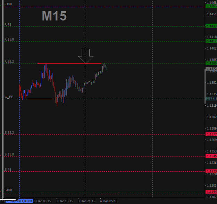Click the gray vertical scrollbar thumb beside price scale

tap(205, 86)
